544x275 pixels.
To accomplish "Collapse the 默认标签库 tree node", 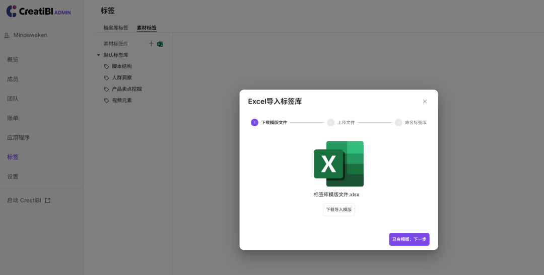I will coord(99,55).
